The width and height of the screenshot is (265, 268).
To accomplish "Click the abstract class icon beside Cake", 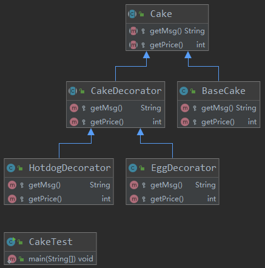I will [x=132, y=14].
